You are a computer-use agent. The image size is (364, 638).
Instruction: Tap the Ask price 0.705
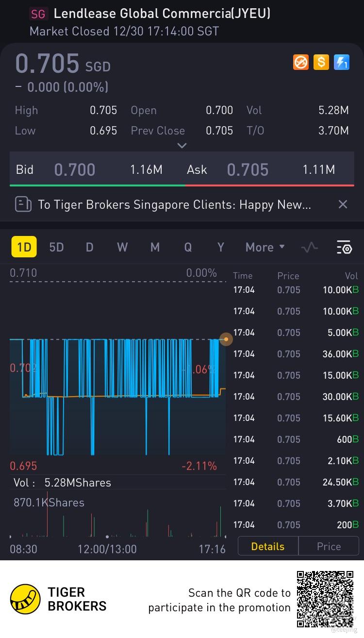[248, 169]
